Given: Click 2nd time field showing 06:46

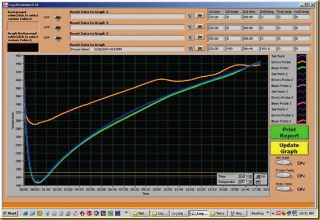Looking at the screenshot, I should [250, 49].
